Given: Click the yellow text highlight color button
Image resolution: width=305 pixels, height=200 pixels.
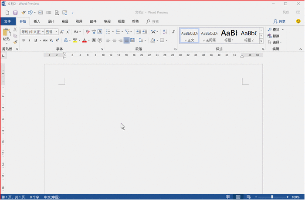Looking at the screenshot, I should click(x=75, y=40).
